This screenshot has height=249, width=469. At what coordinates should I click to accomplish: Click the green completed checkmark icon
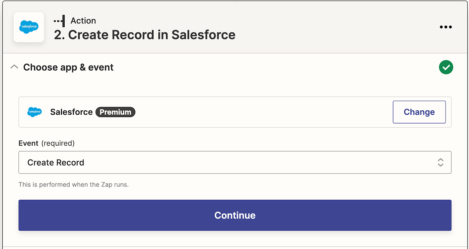446,68
